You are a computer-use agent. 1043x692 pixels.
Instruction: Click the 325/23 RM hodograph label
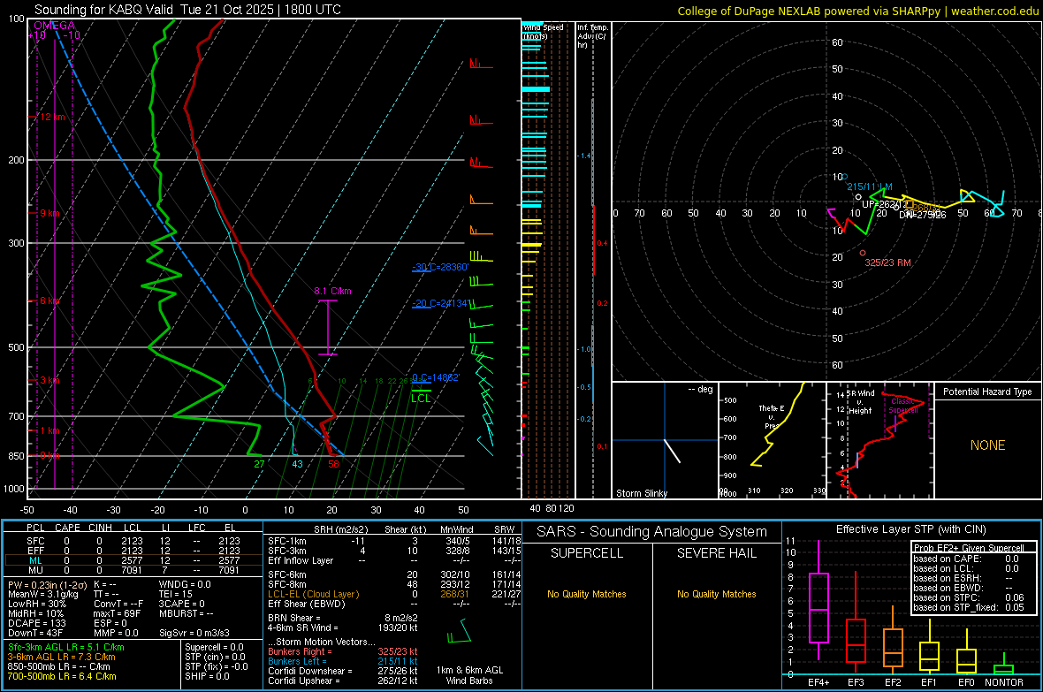coord(887,262)
